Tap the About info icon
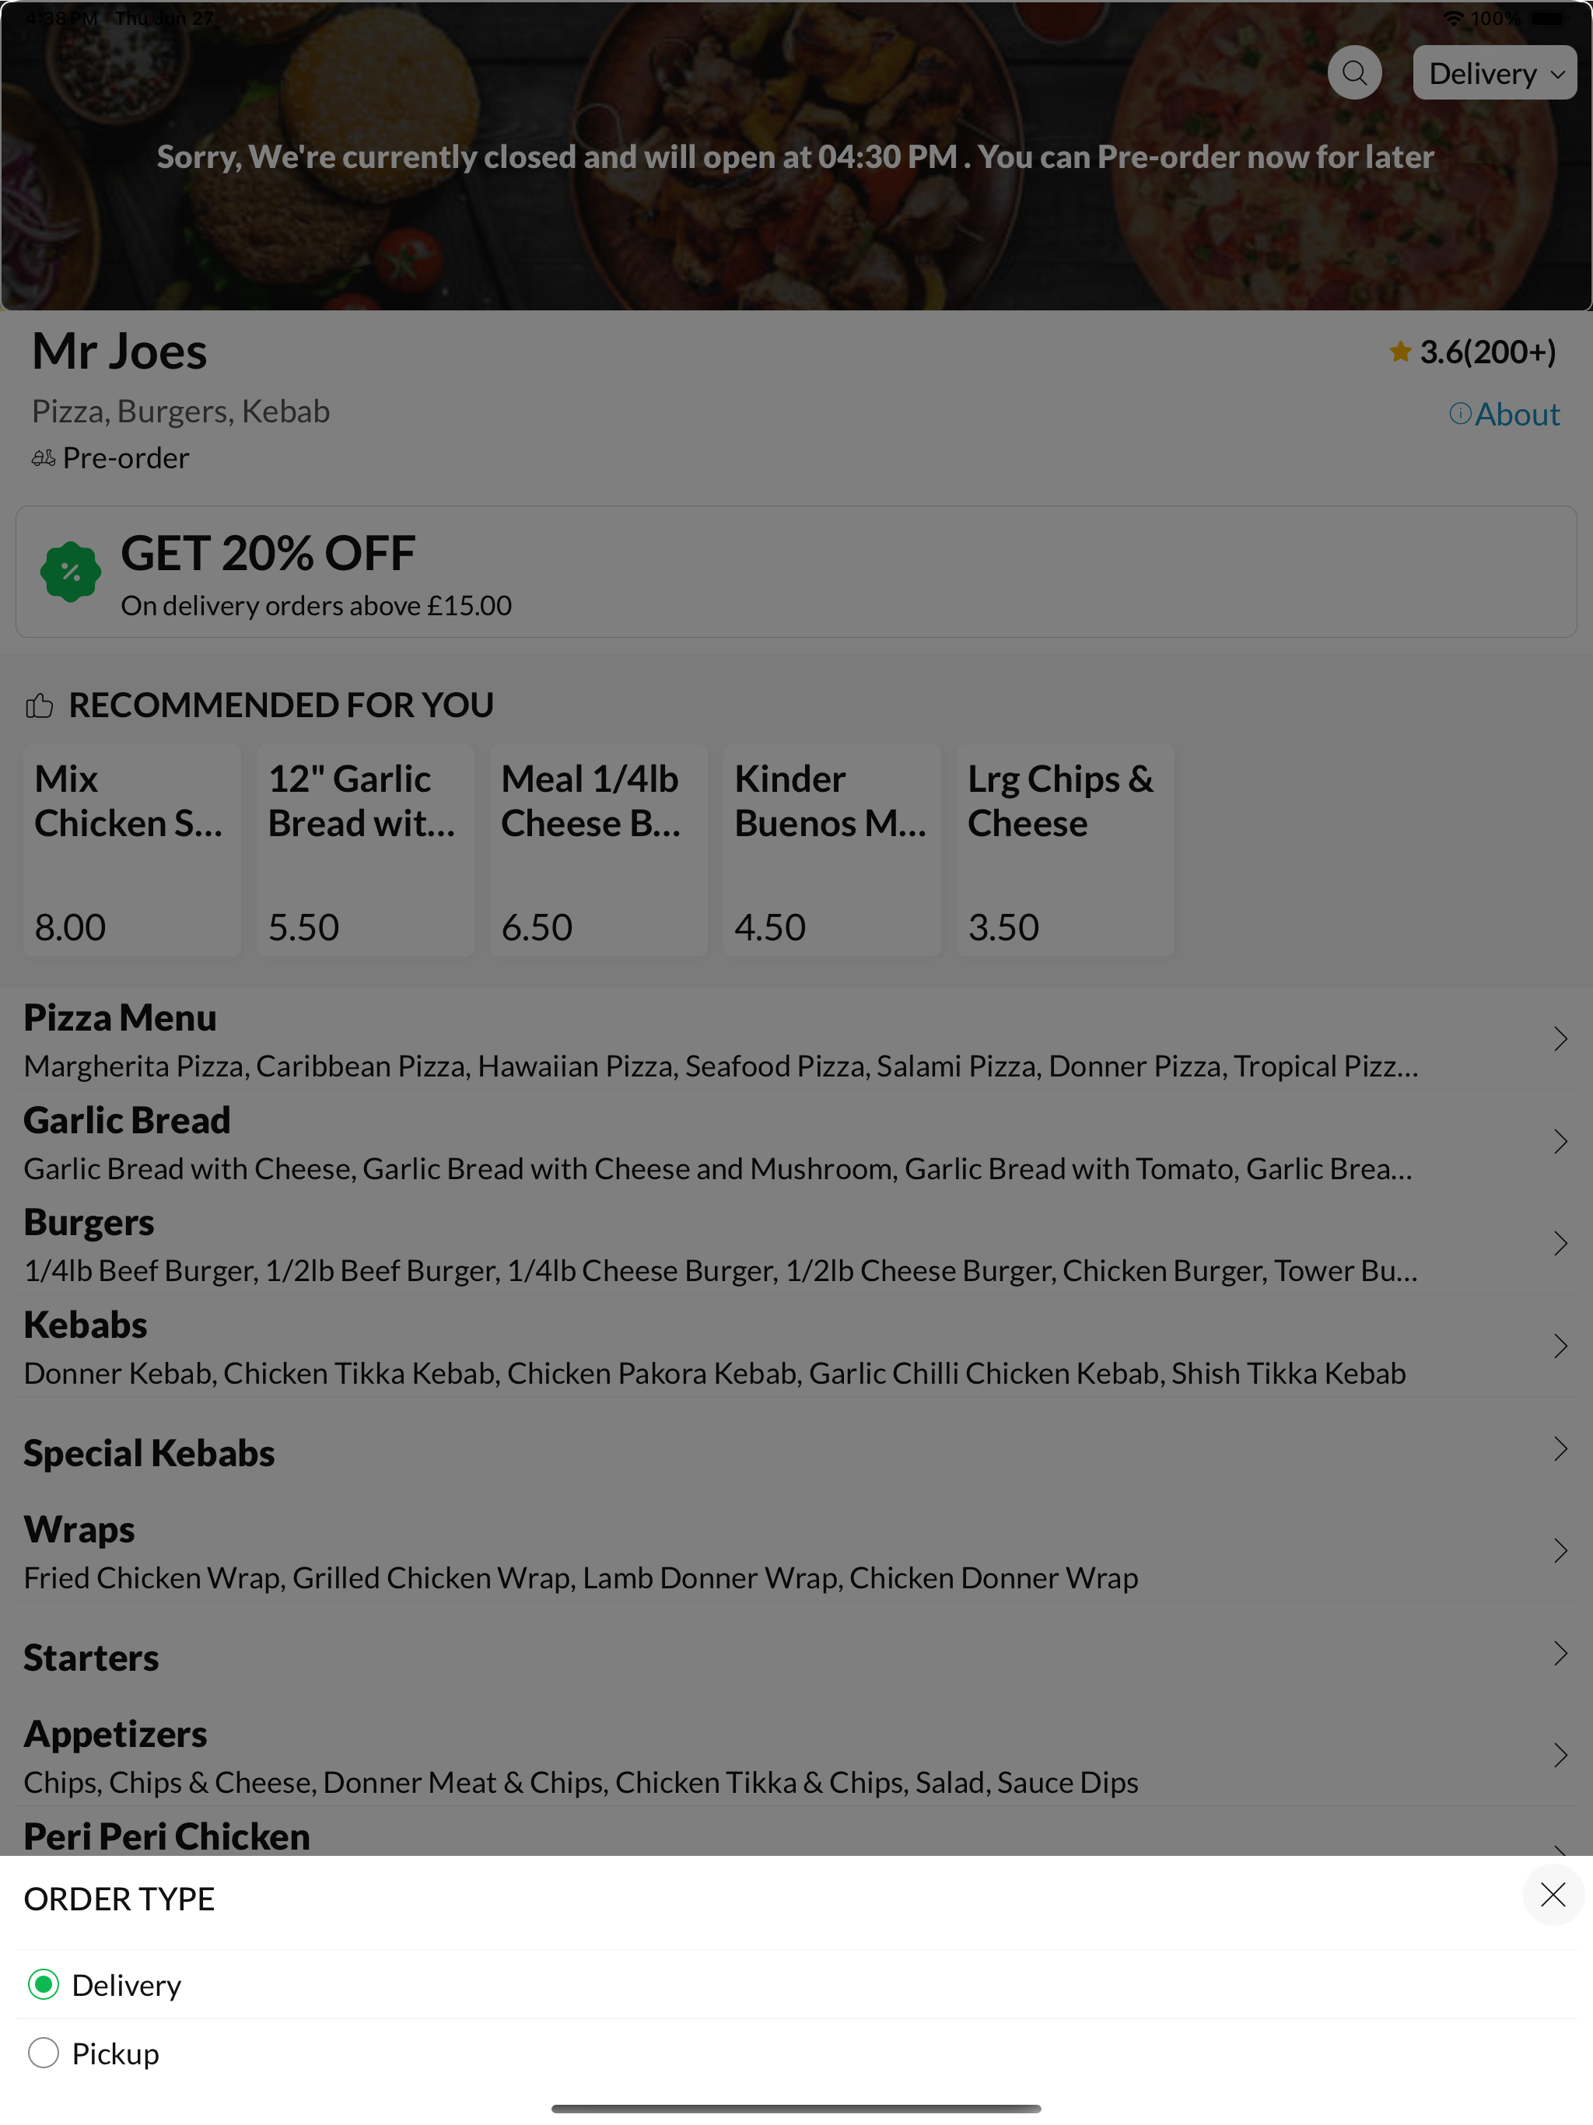Screen dimensions: 1593x2125 1459,414
